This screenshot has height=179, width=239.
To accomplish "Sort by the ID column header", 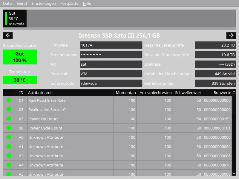I will tap(21, 92).
